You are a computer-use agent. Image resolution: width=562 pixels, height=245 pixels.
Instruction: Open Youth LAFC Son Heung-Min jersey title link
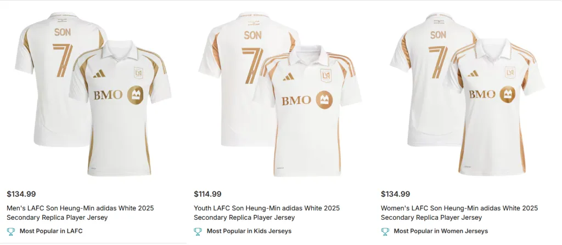(267, 213)
